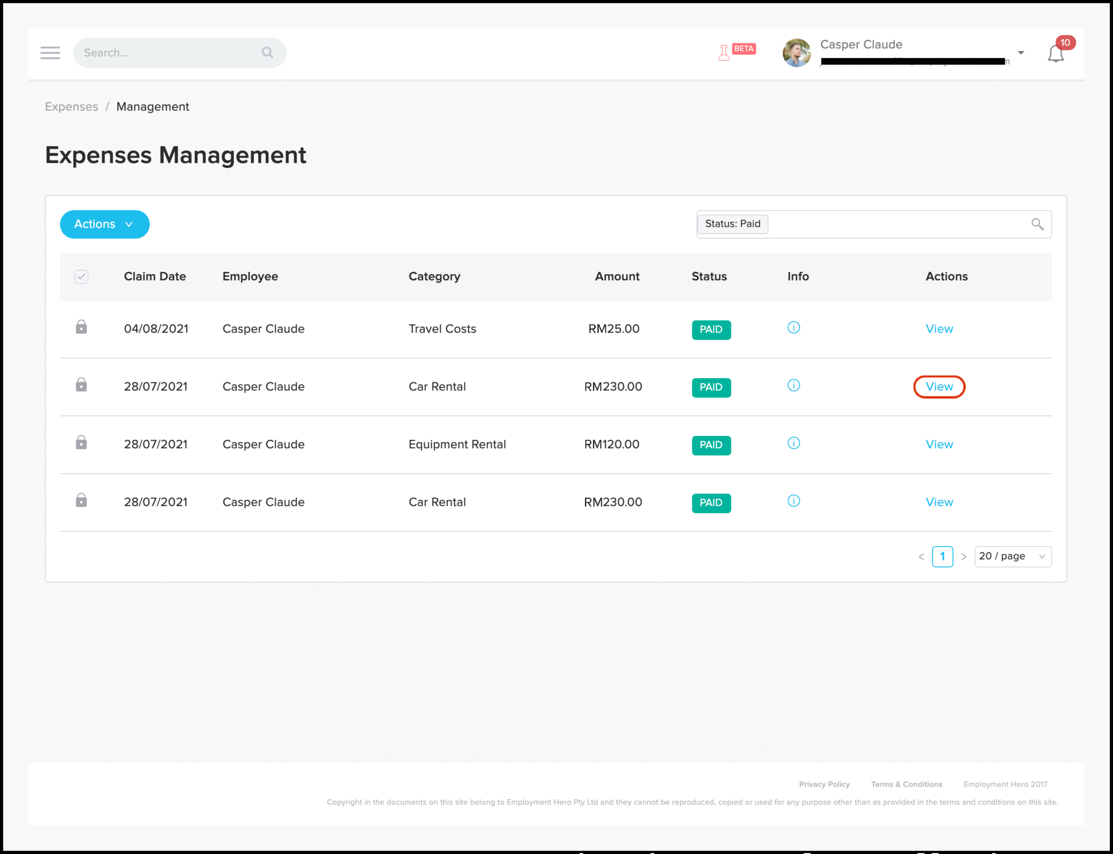
Task: Go to next page arrow
Action: click(x=964, y=557)
